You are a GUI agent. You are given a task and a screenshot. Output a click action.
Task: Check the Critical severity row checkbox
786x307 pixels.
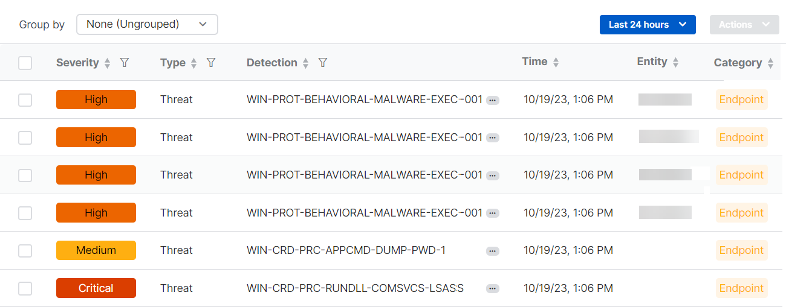click(x=25, y=288)
